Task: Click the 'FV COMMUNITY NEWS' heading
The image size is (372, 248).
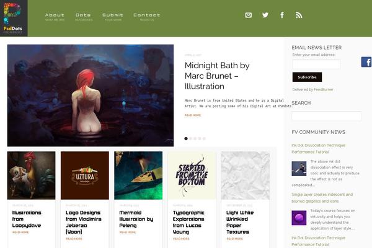Action: [319, 132]
